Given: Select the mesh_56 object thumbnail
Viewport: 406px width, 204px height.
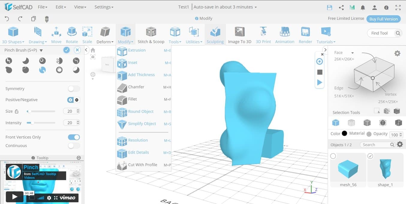Looking at the screenshot, I should 348,169.
